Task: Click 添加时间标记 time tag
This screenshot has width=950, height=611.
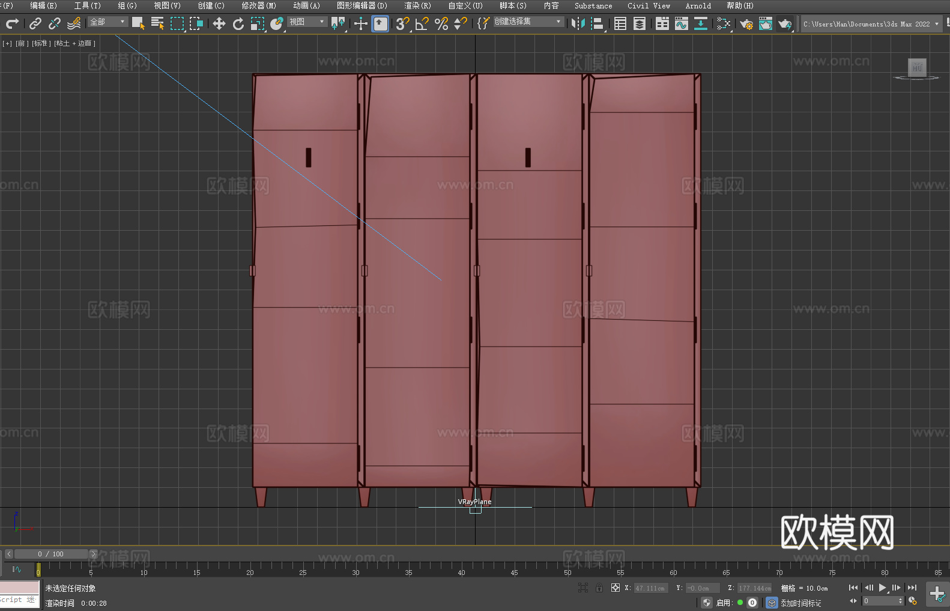Action: pos(800,603)
